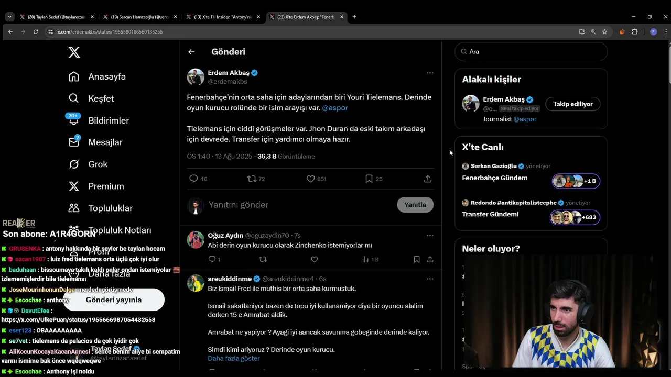
Task: Click the Erdem Akbaş name in the post header
Action: [x=229, y=73]
